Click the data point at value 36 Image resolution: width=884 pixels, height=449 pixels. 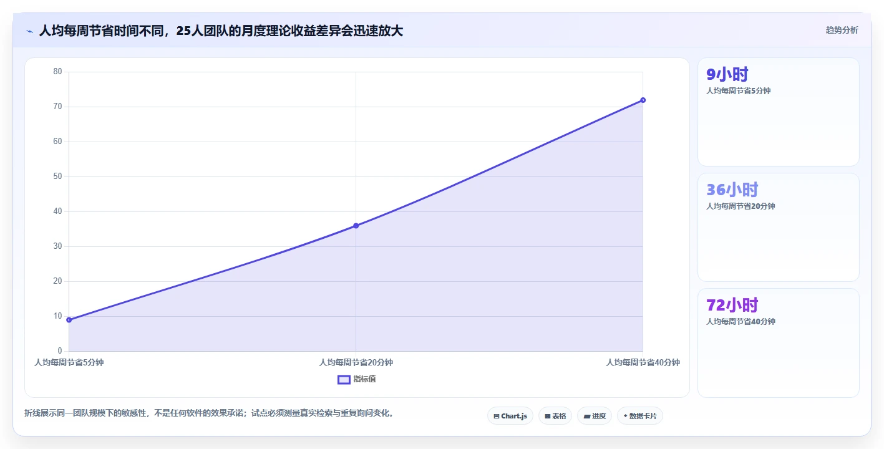(356, 226)
